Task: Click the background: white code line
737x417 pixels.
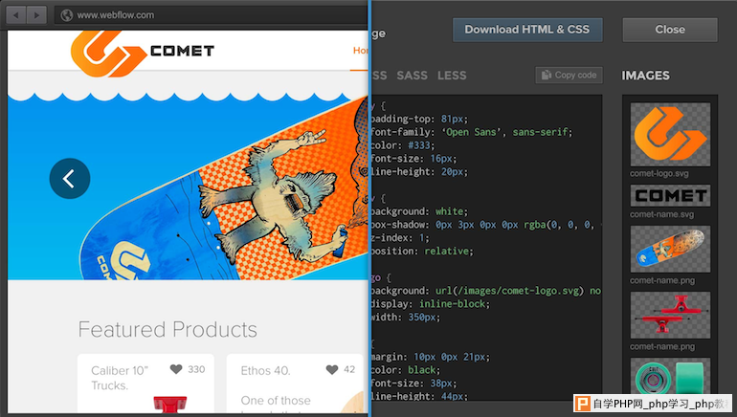Action: pos(420,211)
